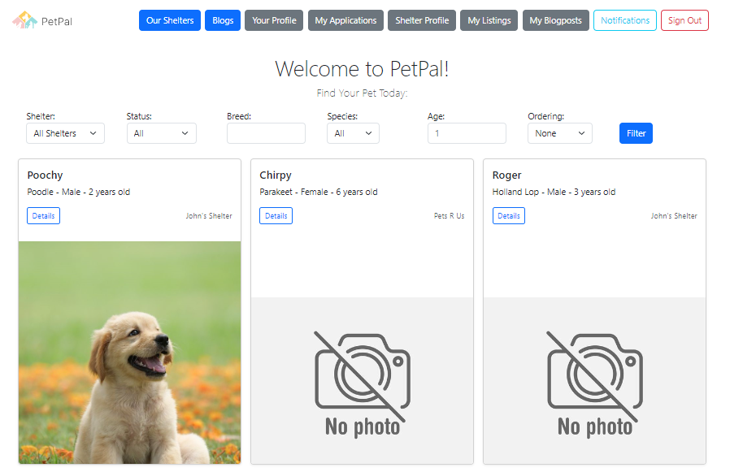The height and width of the screenshot is (472, 743).
Task: Click the Sign Out button
Action: (684, 20)
